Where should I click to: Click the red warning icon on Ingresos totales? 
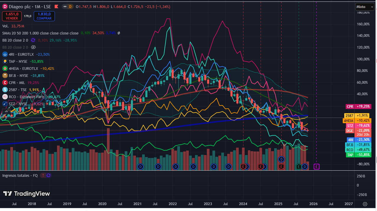click(43, 175)
